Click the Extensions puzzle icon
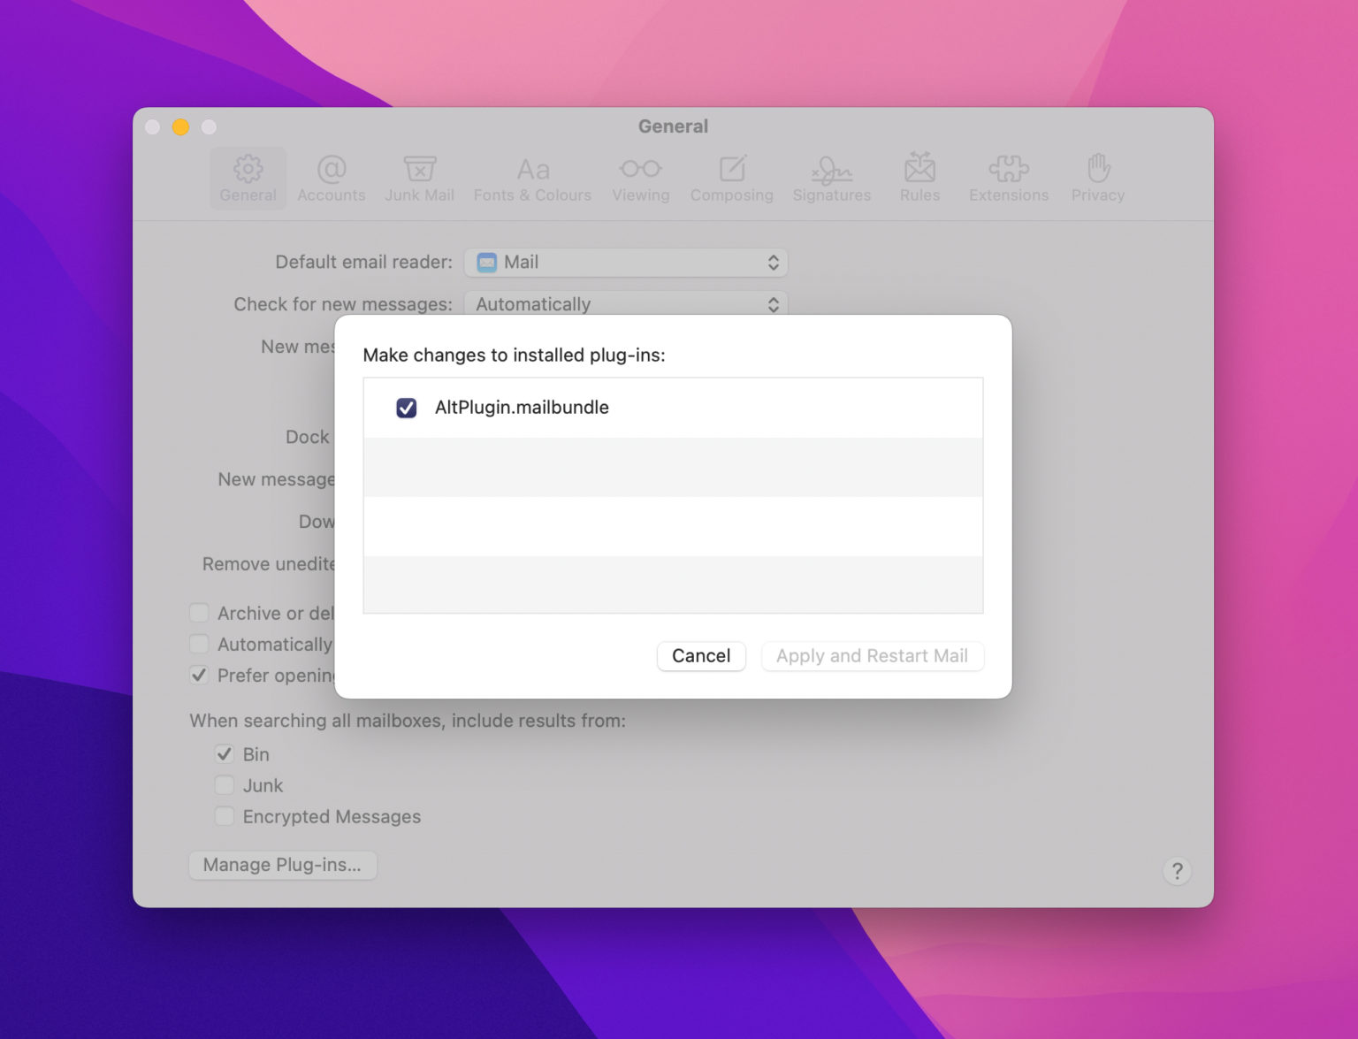 [1008, 177]
